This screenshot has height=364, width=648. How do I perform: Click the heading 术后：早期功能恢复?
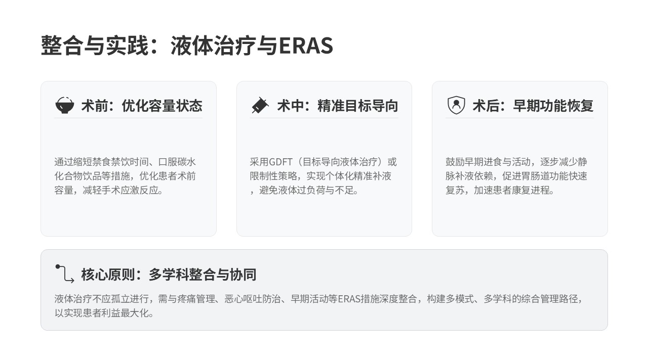click(x=533, y=106)
